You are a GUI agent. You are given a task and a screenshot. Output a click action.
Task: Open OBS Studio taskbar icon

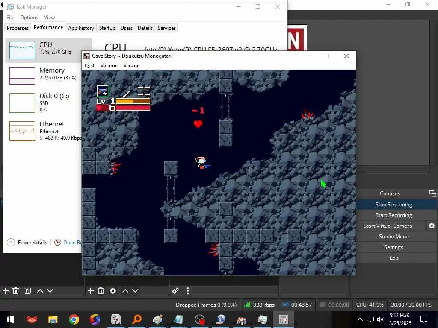200,319
